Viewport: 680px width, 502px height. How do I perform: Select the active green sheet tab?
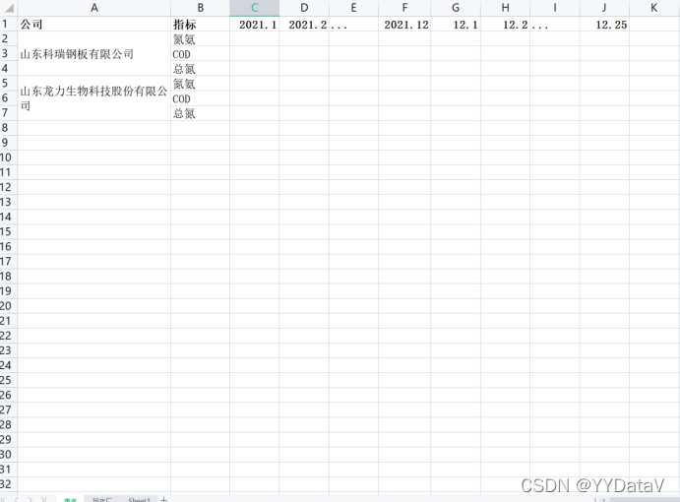tap(70, 499)
